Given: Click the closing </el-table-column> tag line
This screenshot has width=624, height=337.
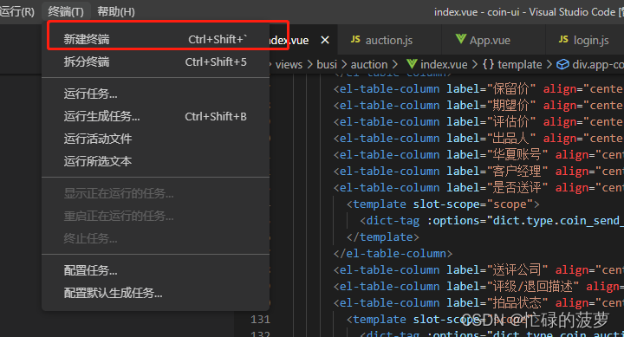Looking at the screenshot, I should point(393,254).
